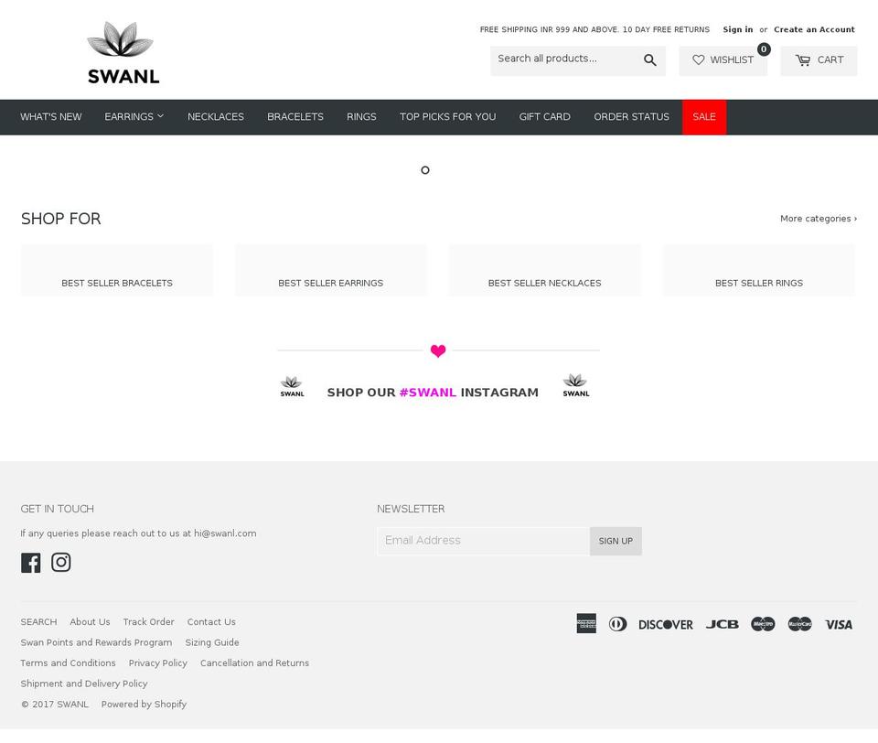The height and width of the screenshot is (743, 878).
Task: Click the shopping cart icon
Action: [x=803, y=60]
